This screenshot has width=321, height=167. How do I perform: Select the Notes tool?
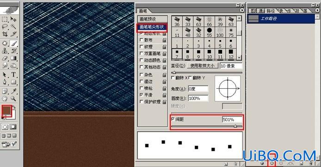click(5, 91)
